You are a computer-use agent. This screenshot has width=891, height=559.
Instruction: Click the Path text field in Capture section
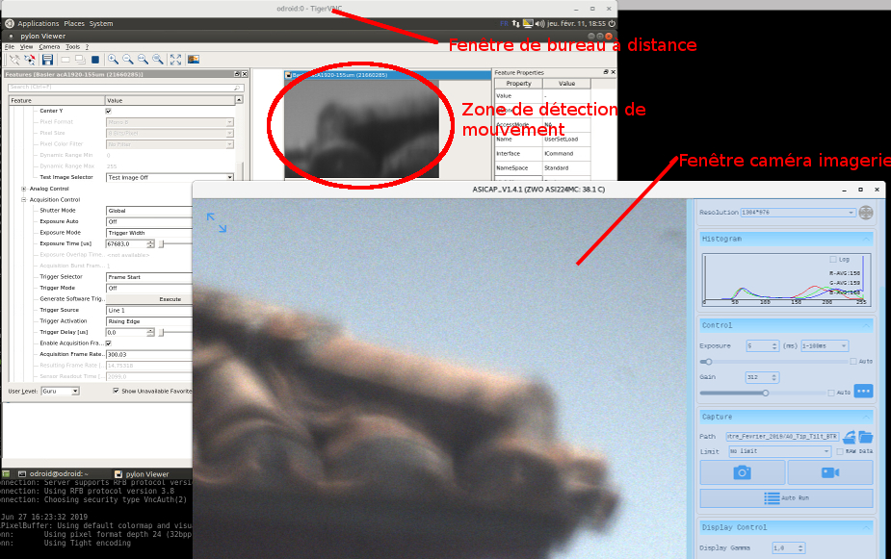click(x=782, y=437)
